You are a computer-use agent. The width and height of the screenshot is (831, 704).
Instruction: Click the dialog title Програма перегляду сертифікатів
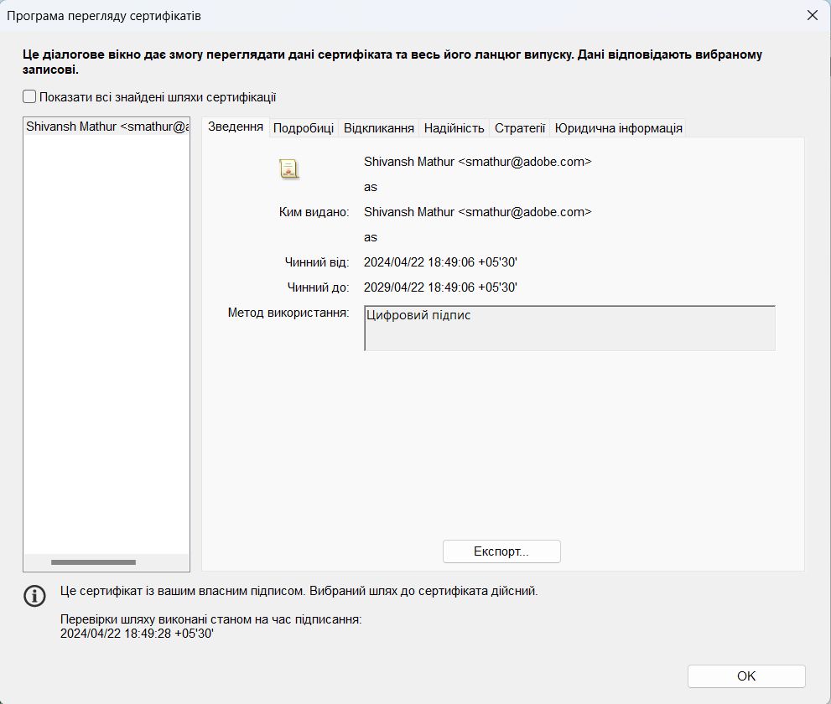pyautogui.click(x=104, y=15)
